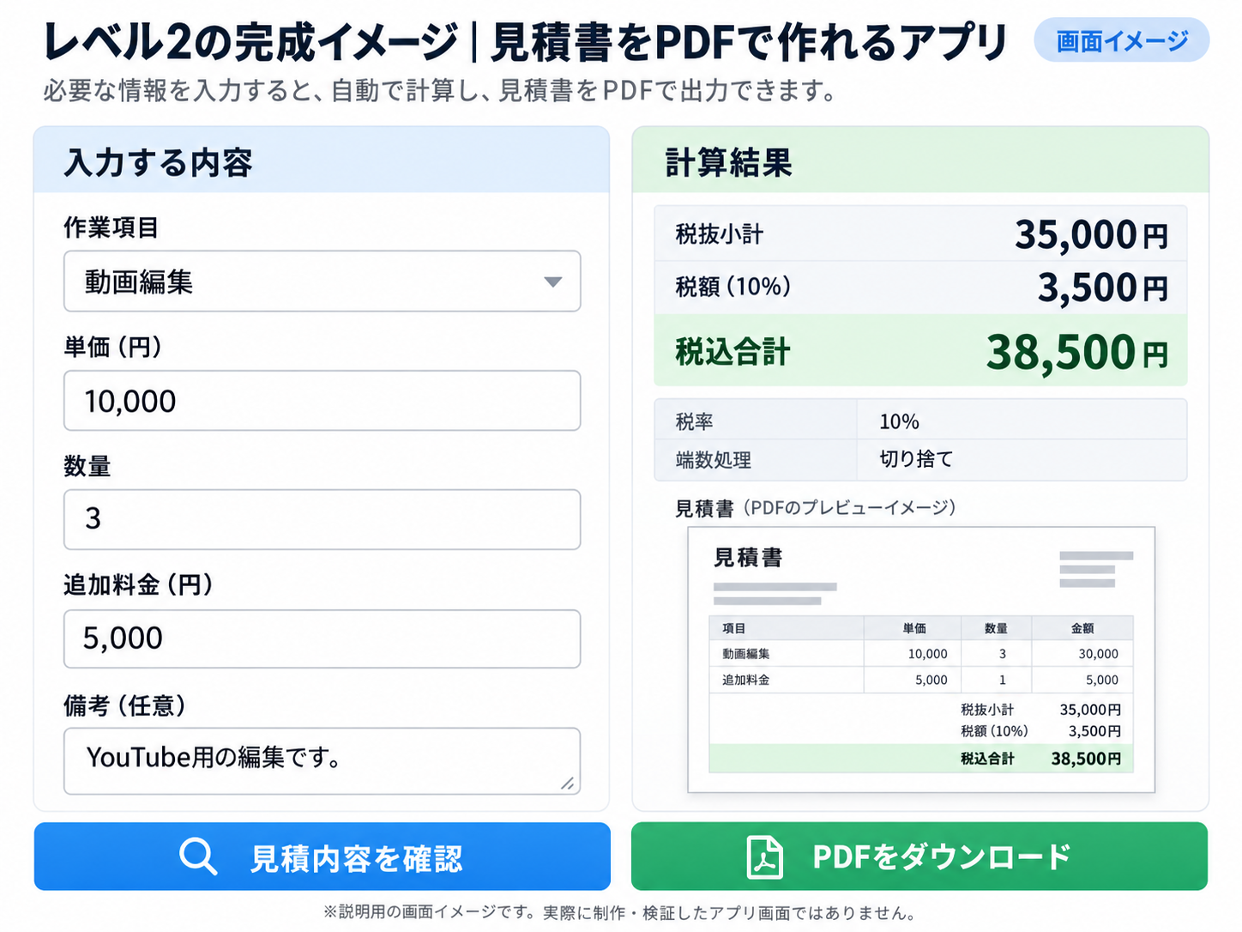
Task: Click the 税込合計 label in results
Action: click(733, 352)
